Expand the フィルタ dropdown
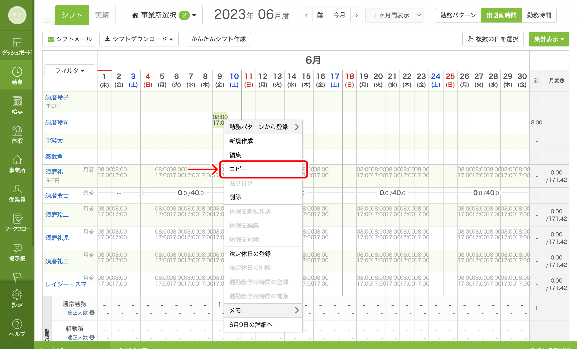 [x=70, y=71]
